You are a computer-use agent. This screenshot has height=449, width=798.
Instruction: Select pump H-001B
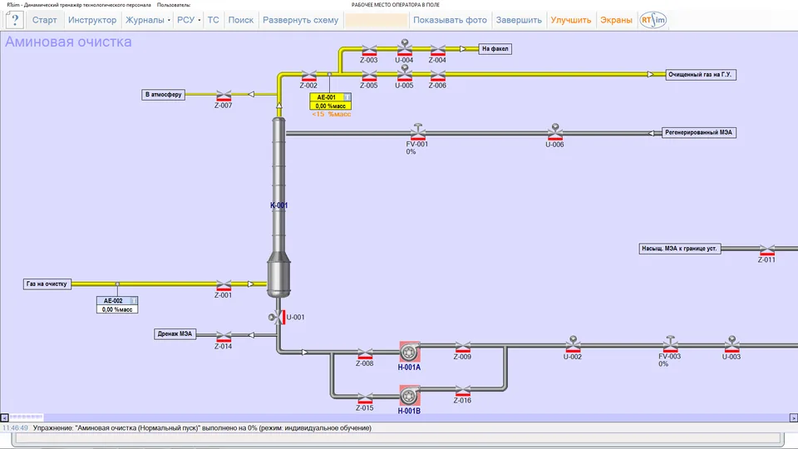410,396
